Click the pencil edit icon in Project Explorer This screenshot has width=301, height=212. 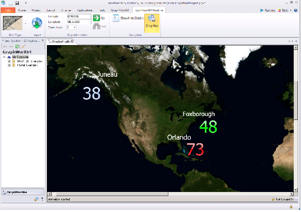[x=23, y=47]
